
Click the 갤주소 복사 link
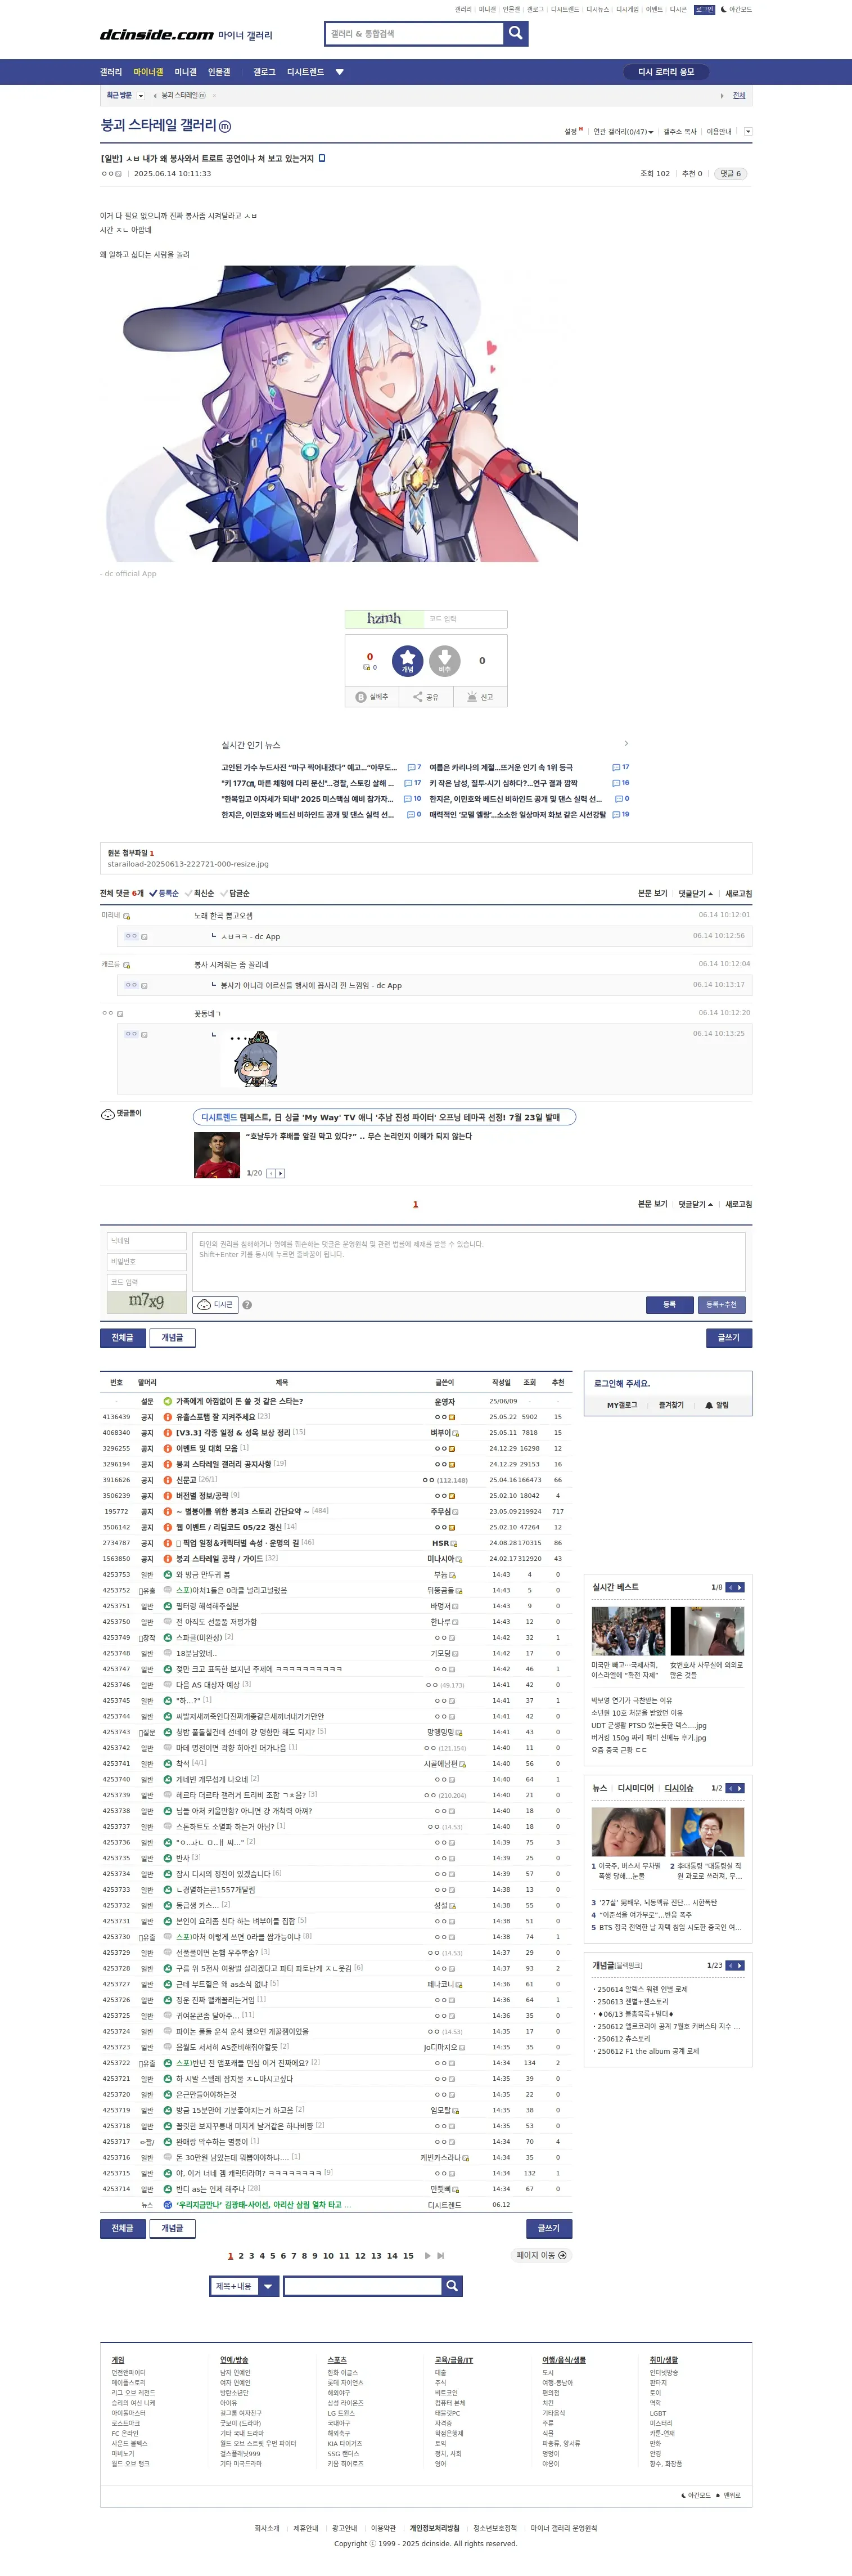click(680, 132)
